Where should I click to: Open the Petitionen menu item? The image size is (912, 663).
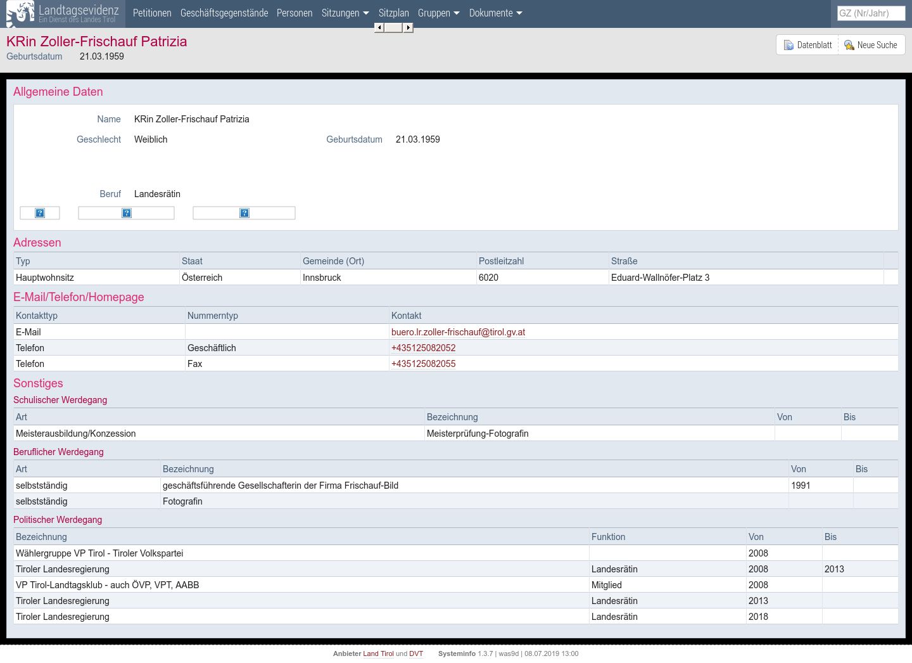pos(152,13)
